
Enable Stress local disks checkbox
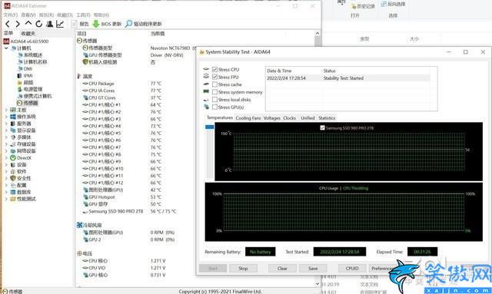[215, 99]
